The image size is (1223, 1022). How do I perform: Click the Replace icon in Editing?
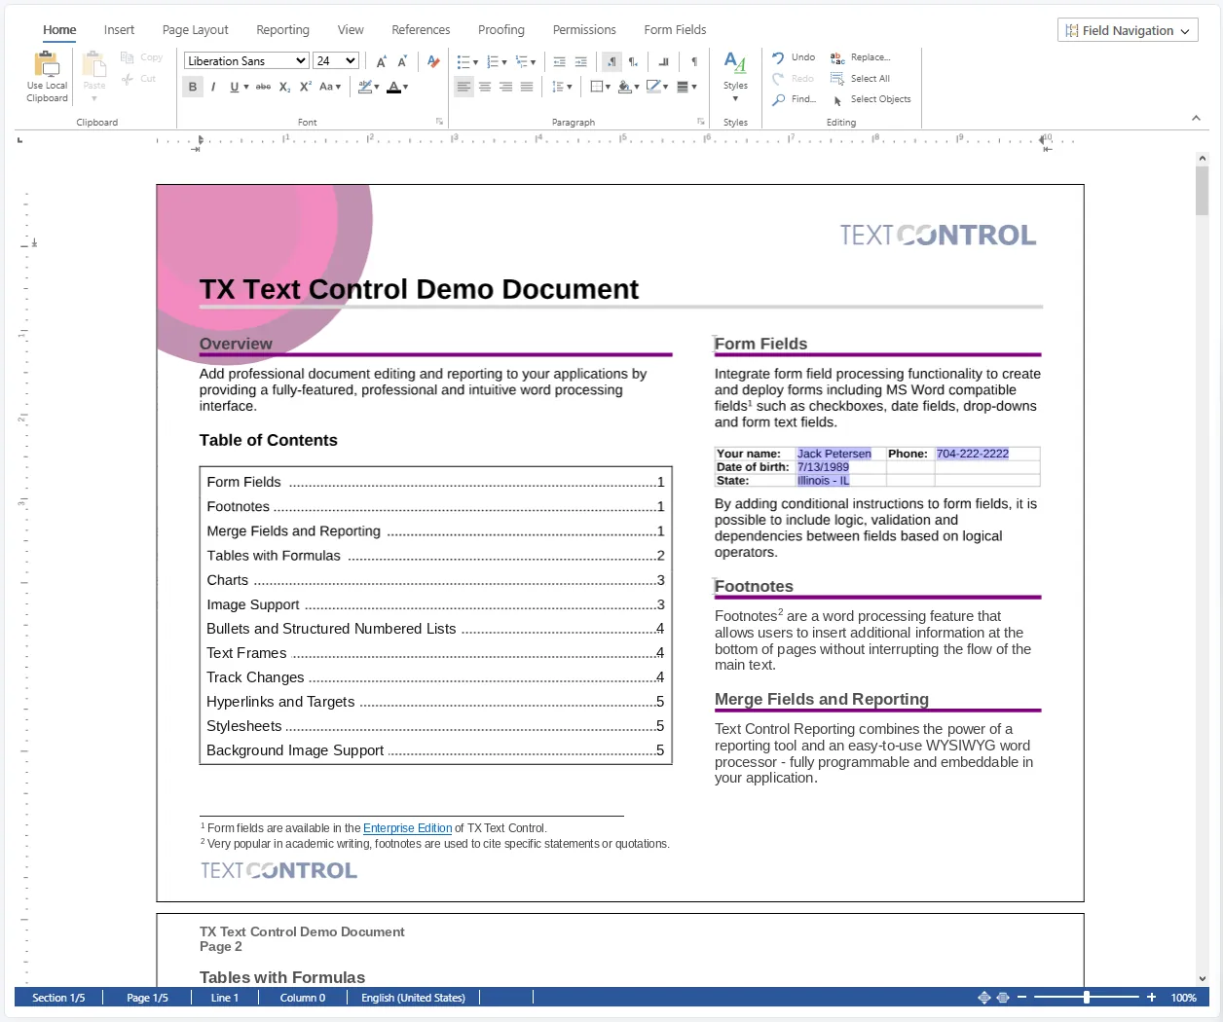[x=837, y=57]
